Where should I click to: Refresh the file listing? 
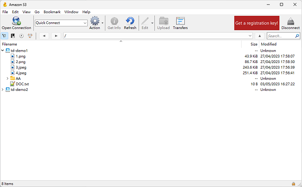pyautogui.click(x=130, y=21)
